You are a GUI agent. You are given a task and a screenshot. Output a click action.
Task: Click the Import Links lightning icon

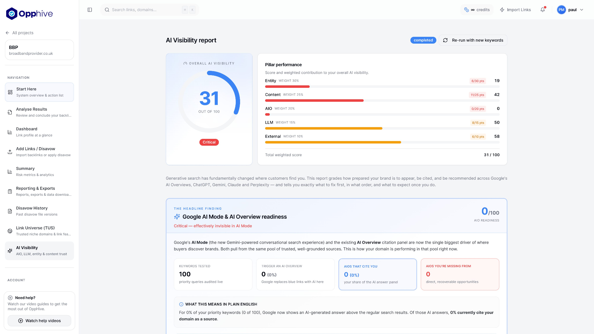pyautogui.click(x=502, y=10)
